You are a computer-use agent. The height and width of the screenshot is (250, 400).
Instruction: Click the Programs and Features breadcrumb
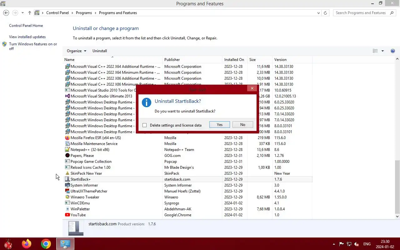(118, 13)
